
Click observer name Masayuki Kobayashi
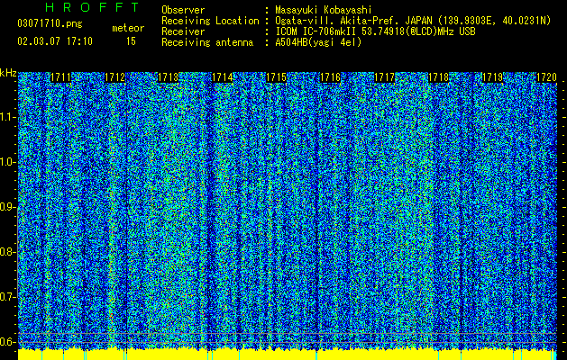point(324,10)
